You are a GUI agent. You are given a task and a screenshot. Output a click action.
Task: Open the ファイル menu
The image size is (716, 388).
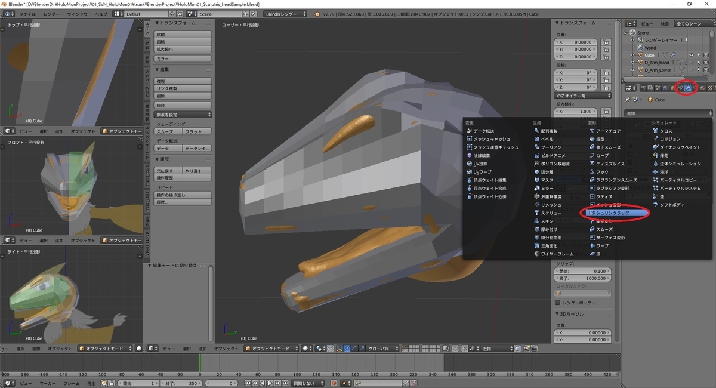coord(27,13)
